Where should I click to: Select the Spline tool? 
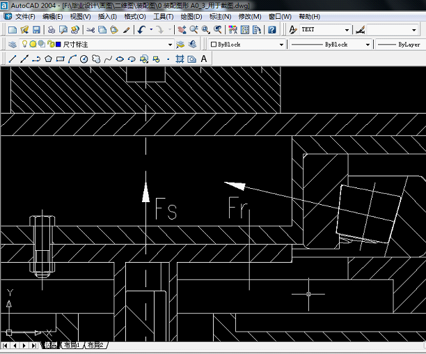click(108, 59)
